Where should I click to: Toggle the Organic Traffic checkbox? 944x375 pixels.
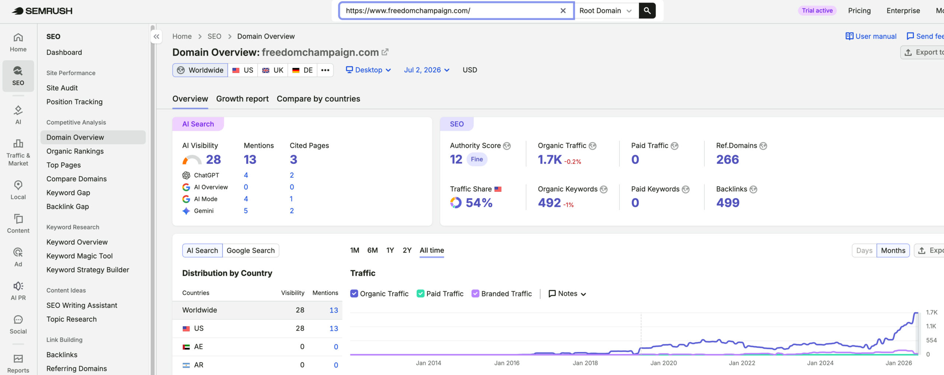pyautogui.click(x=354, y=294)
